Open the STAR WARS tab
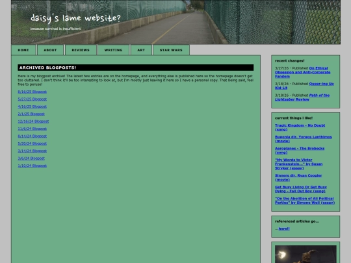351x263 pixels. [171, 50]
